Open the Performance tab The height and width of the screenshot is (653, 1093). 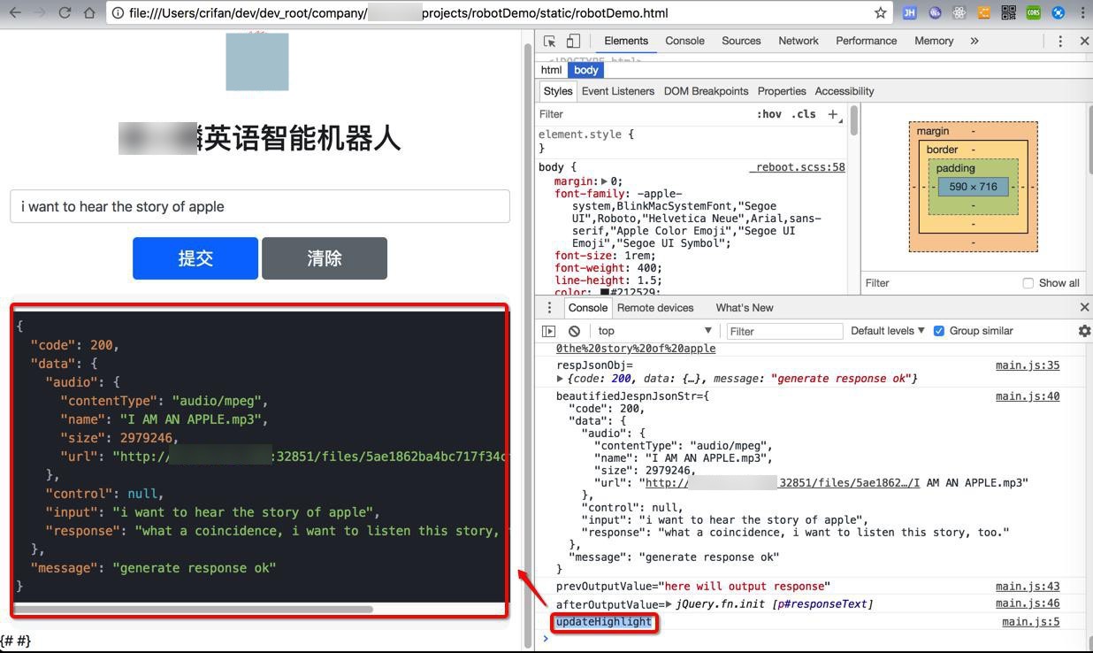tap(866, 41)
